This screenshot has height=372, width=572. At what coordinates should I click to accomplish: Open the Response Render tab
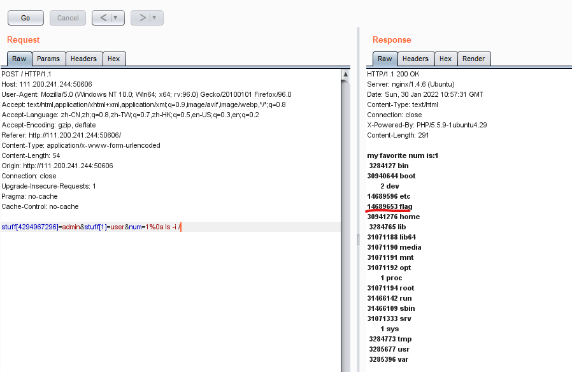click(x=473, y=59)
